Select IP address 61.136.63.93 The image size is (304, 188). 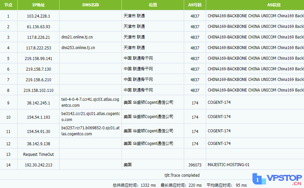[x=38, y=27]
